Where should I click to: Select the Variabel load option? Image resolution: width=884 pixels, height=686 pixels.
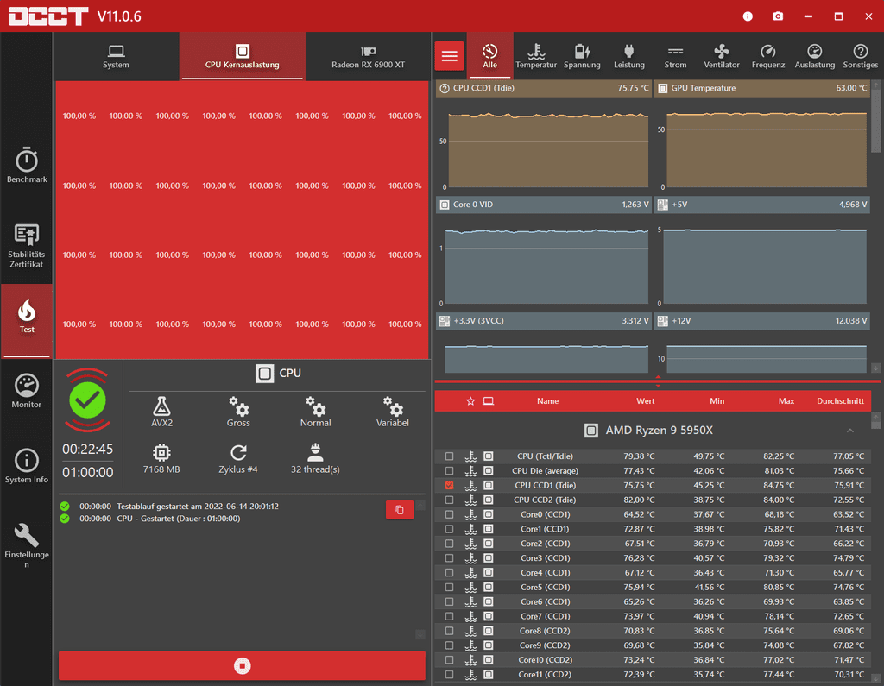click(x=393, y=412)
